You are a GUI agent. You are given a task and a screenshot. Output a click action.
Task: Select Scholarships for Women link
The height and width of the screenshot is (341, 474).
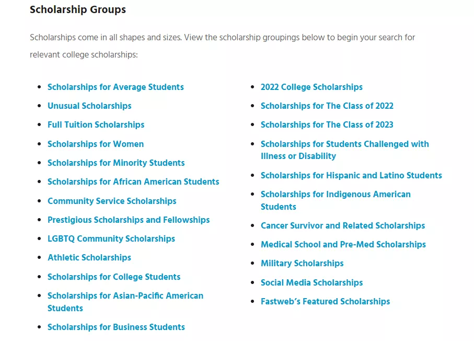96,144
